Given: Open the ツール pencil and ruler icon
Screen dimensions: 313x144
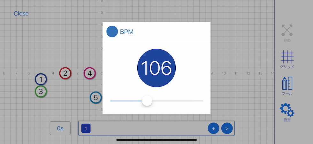Looking at the screenshot, I should coord(287,84).
